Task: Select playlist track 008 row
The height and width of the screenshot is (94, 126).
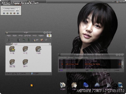Action: 90,67
